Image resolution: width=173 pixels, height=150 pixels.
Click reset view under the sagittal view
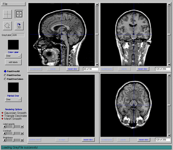[x=73, y=69]
